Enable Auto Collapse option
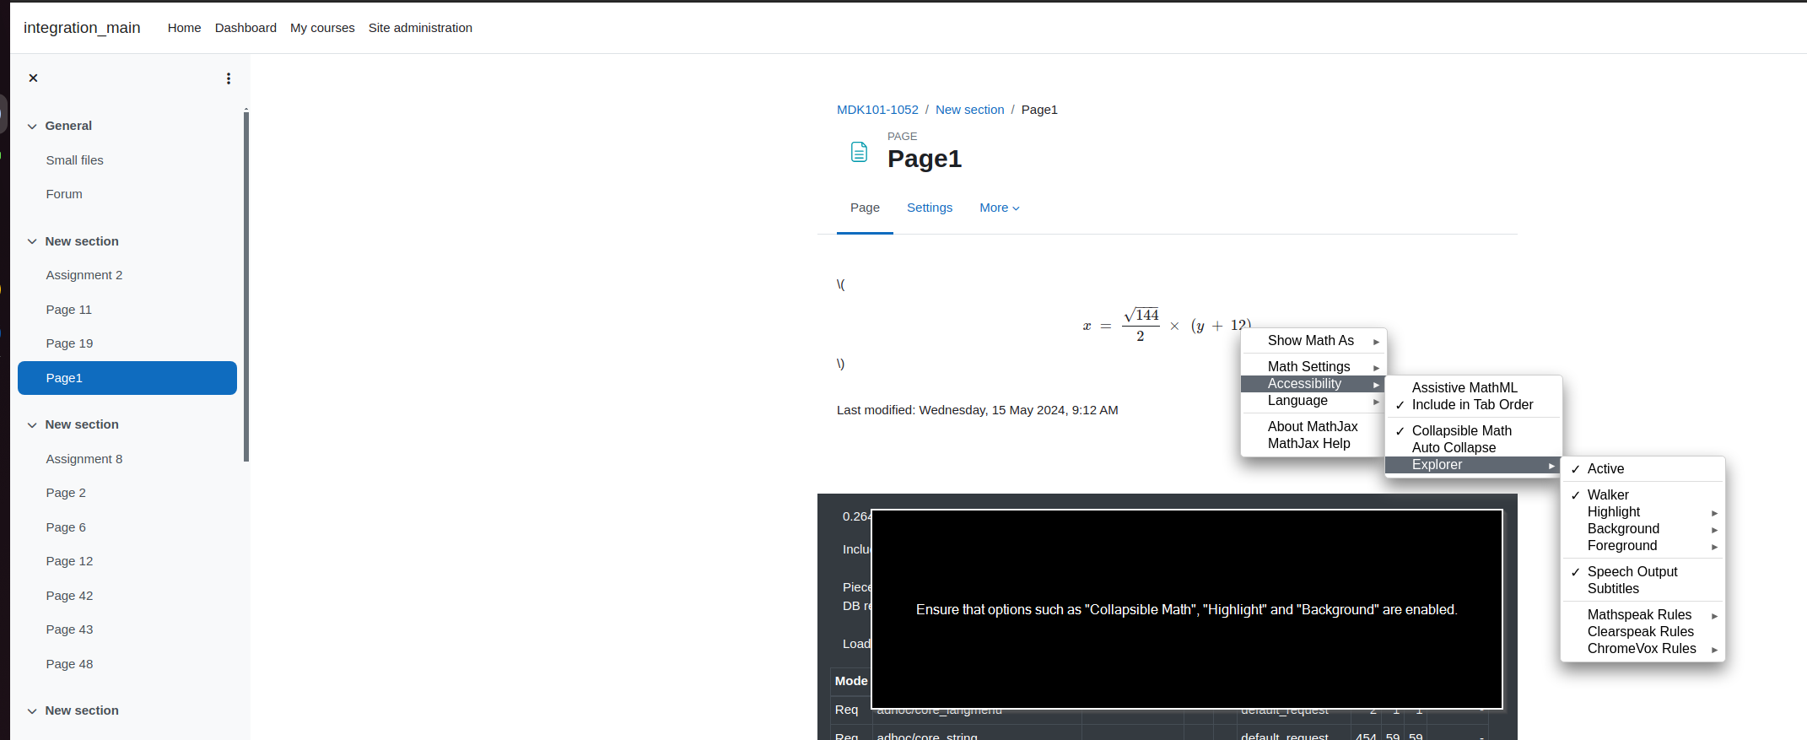This screenshot has height=740, width=1807. (1474, 448)
